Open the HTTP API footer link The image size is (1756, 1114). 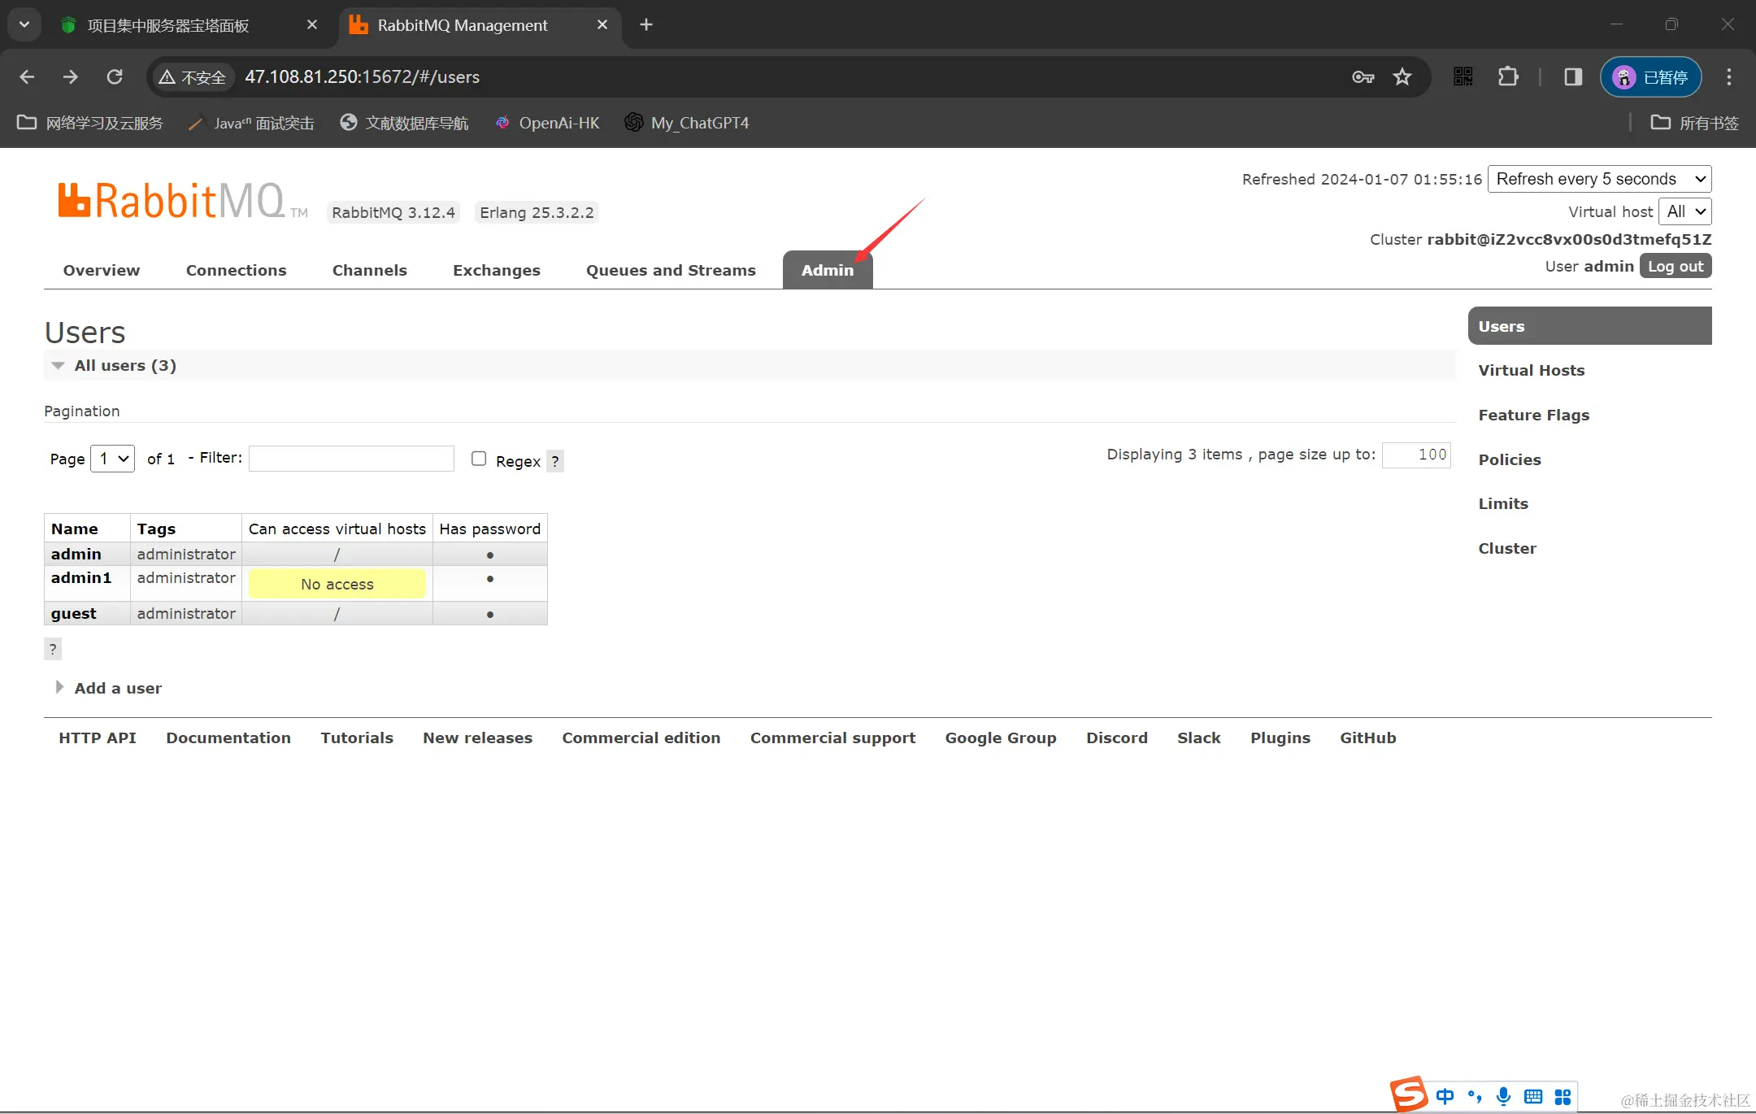point(98,738)
